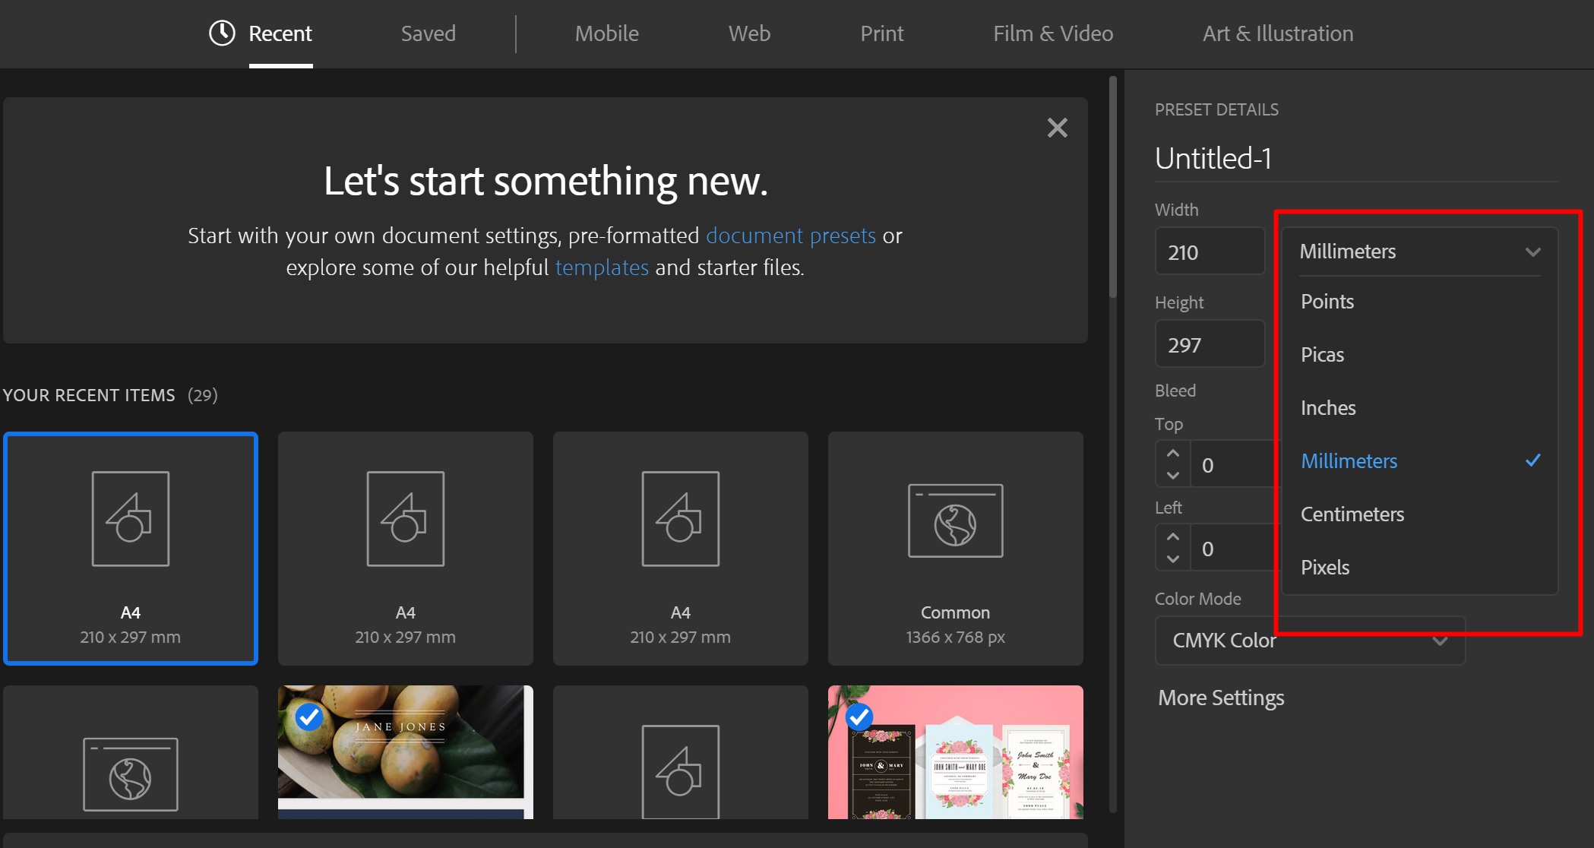The image size is (1594, 848).
Task: Click the presets list vertical scrollbar
Action: (1113, 186)
